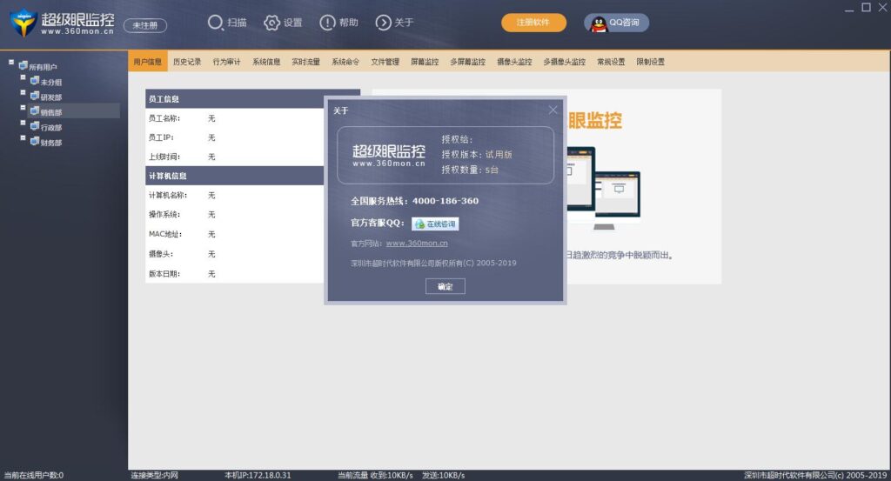
Task: Switch to the 历史记录 tab
Action: [x=186, y=62]
